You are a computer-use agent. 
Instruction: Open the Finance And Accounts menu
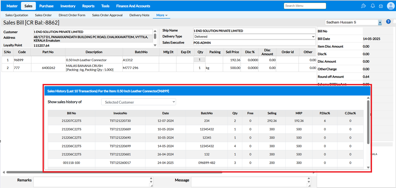(133, 6)
